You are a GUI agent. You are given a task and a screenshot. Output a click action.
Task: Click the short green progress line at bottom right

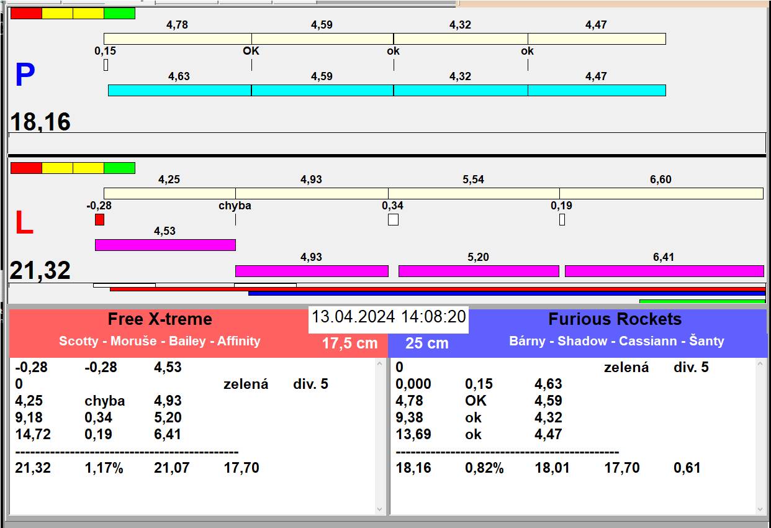(x=702, y=301)
